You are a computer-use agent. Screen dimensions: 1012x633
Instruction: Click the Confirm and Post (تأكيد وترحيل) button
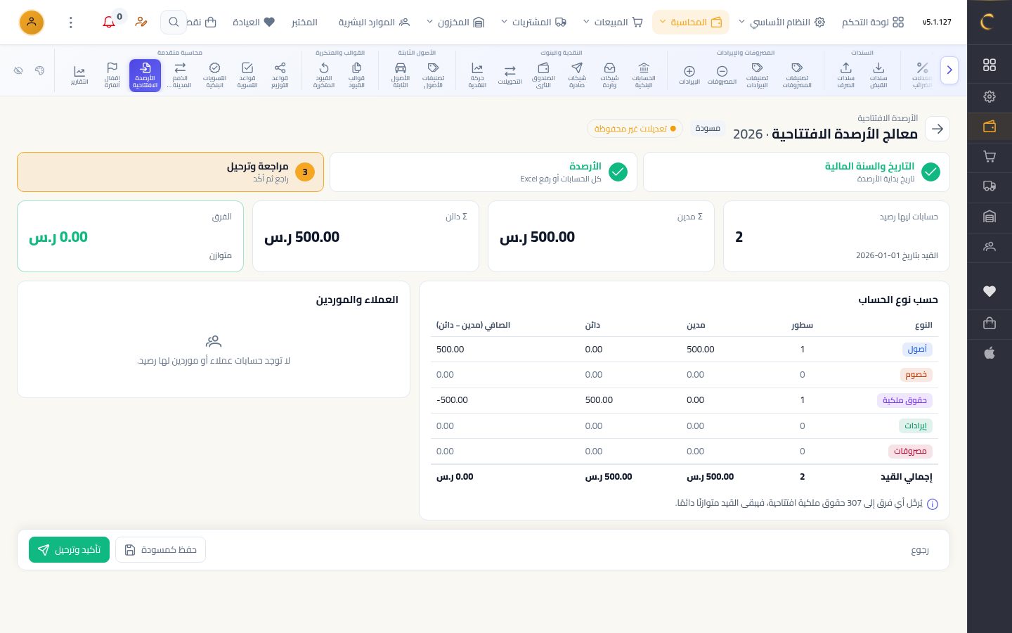69,549
